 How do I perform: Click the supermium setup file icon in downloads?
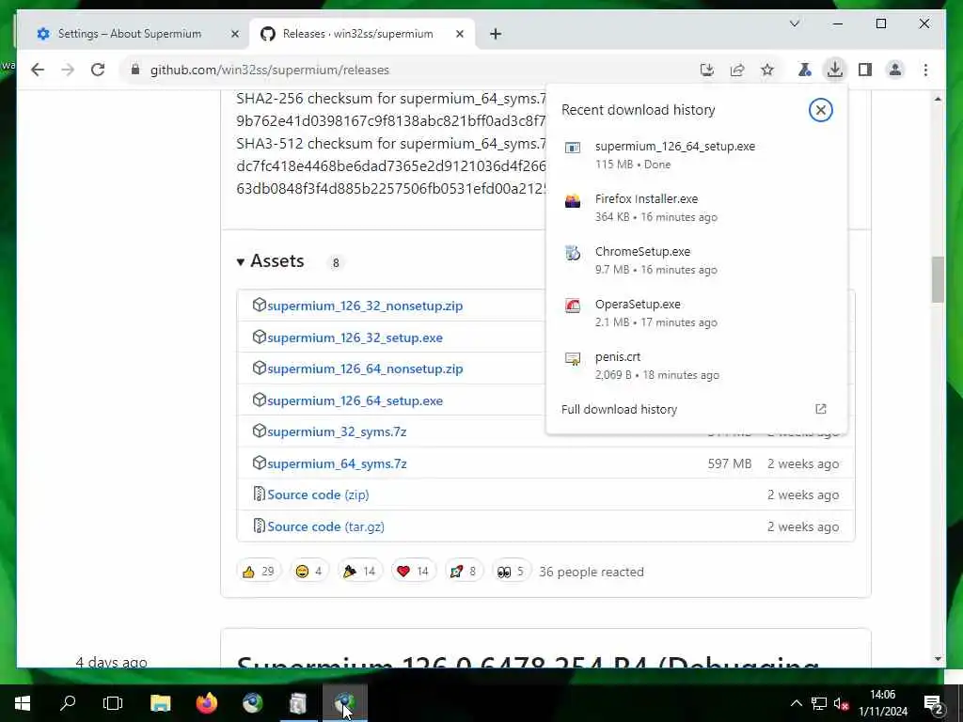point(573,148)
